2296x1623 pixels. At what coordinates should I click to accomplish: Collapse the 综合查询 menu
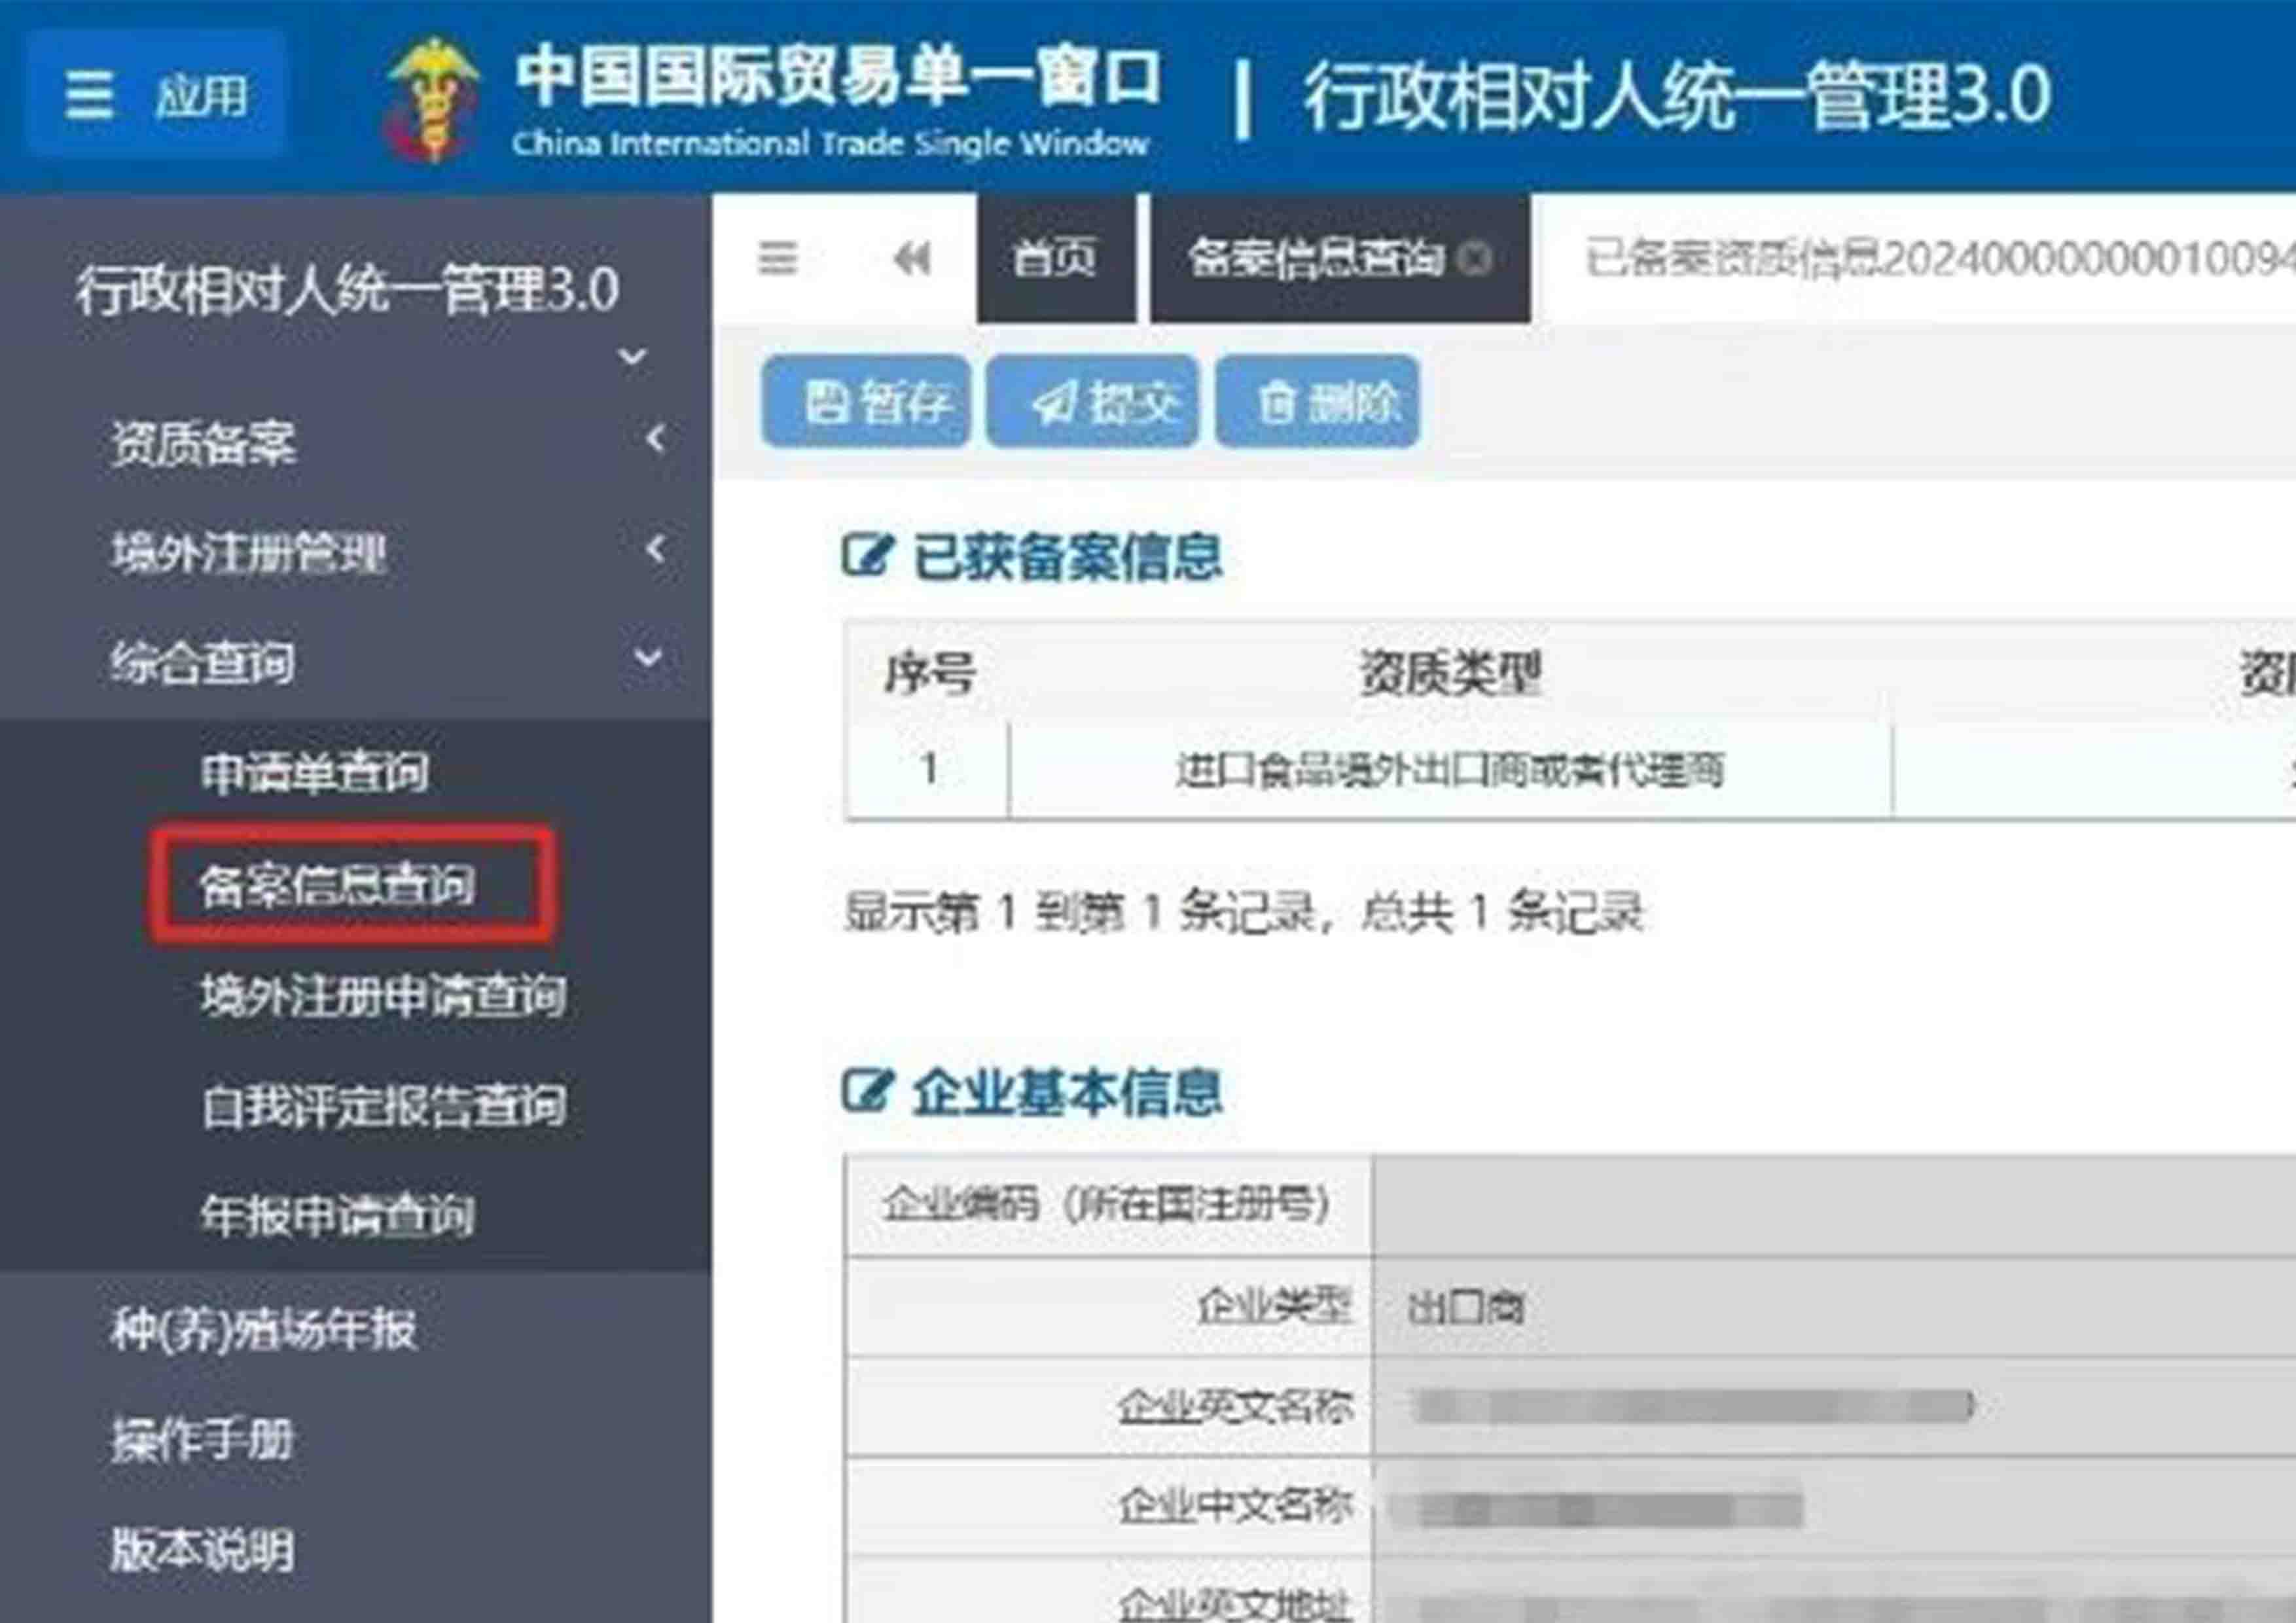356,662
